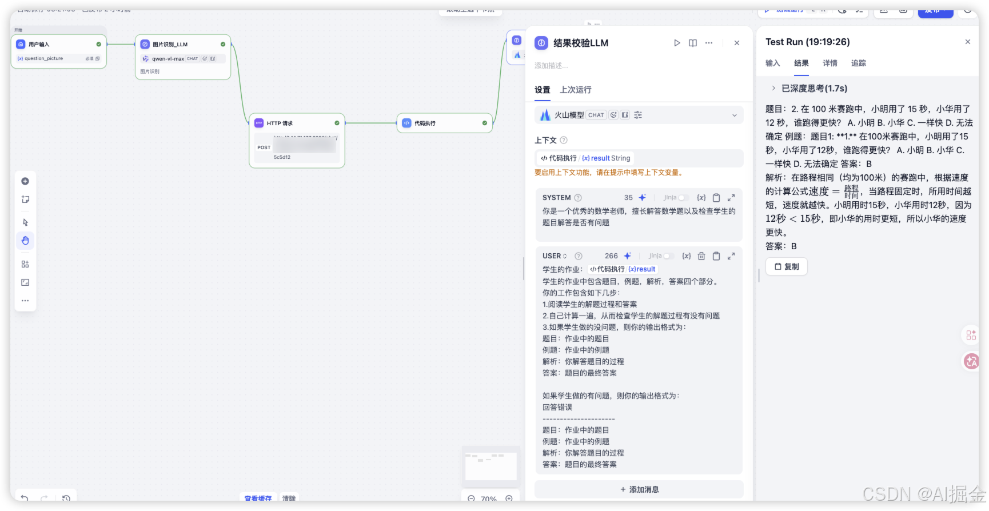This screenshot has height=511, width=989.
Task: Delete the USER message with trash icon
Action: 701,256
